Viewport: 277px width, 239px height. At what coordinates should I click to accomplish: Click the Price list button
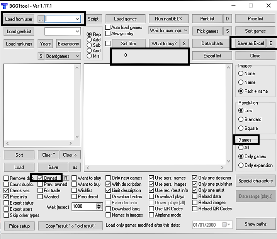pos(255,19)
